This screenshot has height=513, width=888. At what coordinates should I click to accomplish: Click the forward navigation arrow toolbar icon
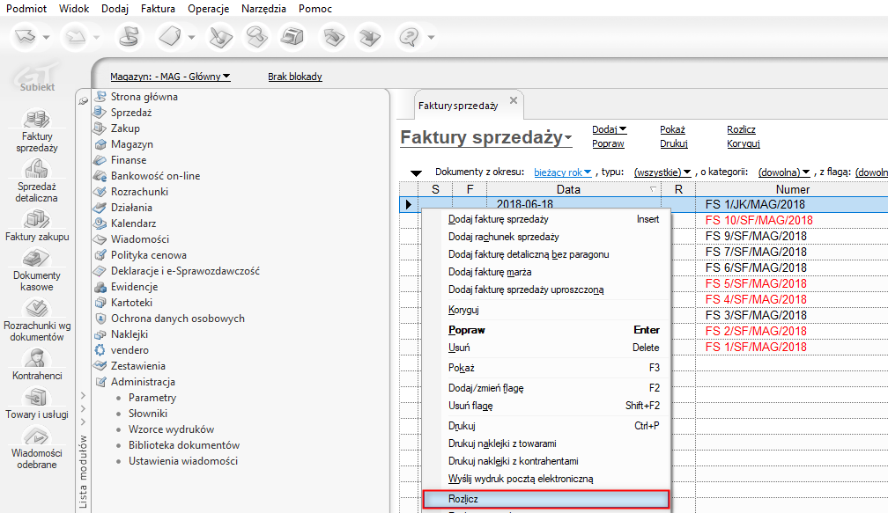[75, 37]
